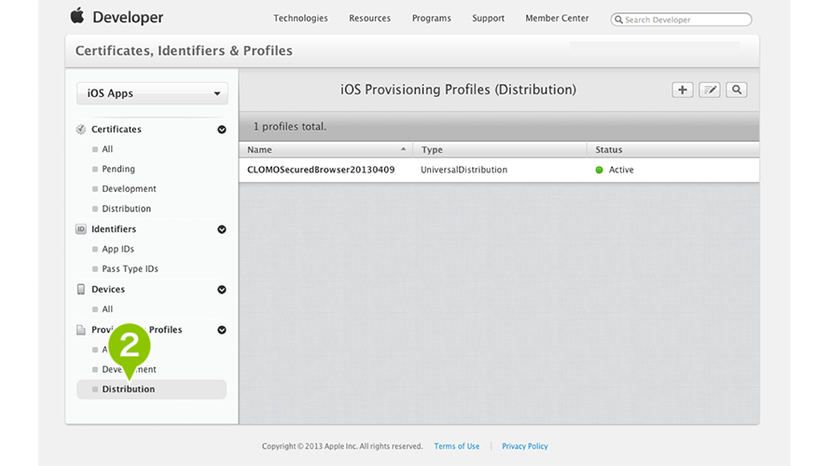
Task: Click the Type column header
Action: tap(500, 149)
